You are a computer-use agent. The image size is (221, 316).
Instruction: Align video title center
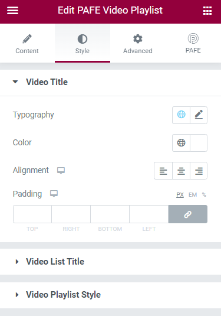click(x=181, y=171)
